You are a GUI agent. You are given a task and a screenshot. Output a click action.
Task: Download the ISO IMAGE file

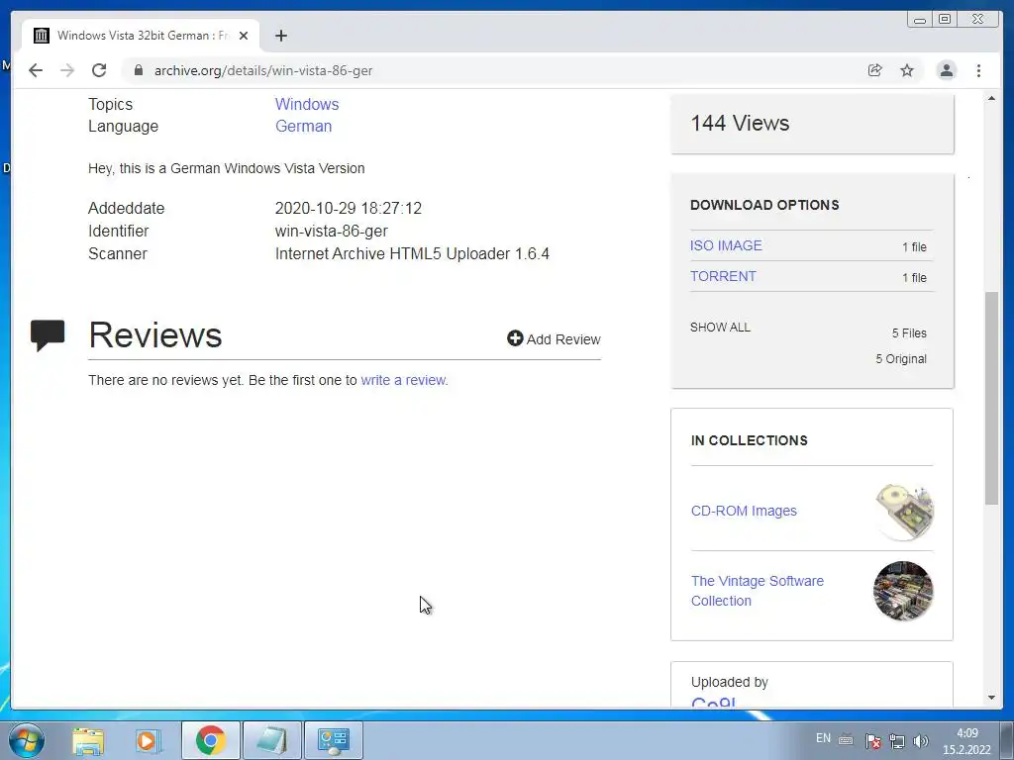[x=726, y=245]
